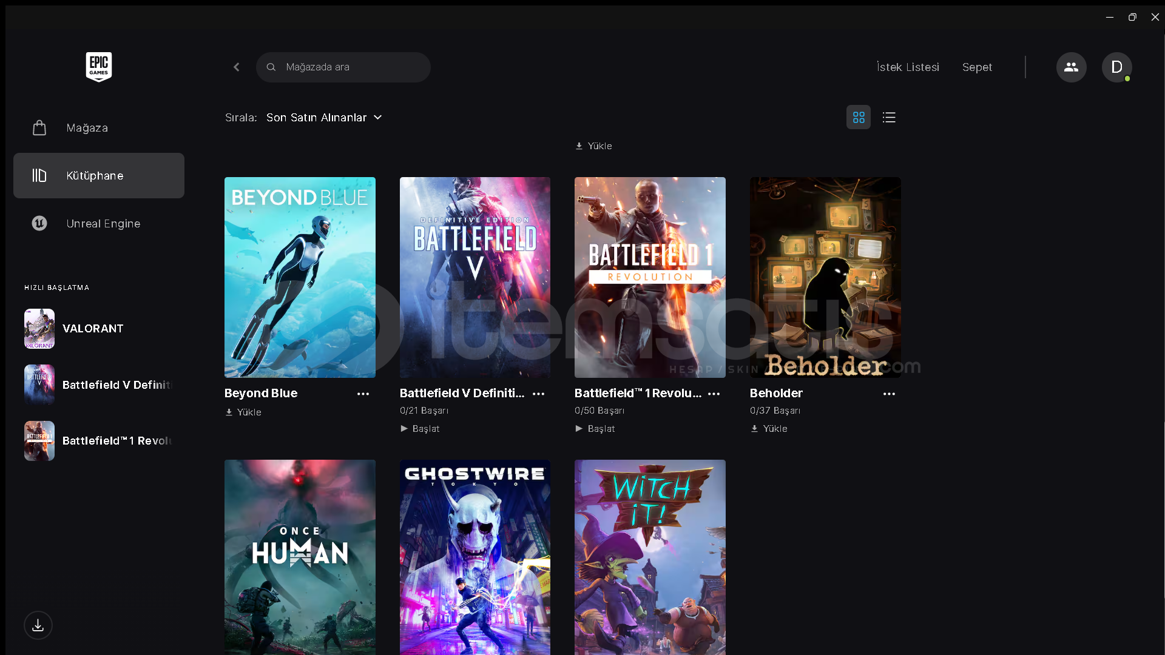The width and height of the screenshot is (1165, 655).
Task: Click Yükle under Beholder
Action: tap(769, 429)
